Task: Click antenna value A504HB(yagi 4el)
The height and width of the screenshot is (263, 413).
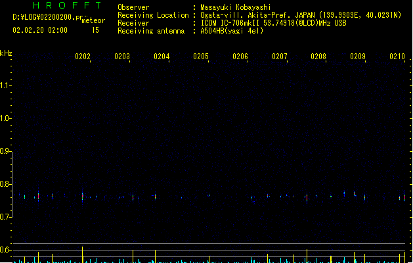Action: (x=232, y=31)
